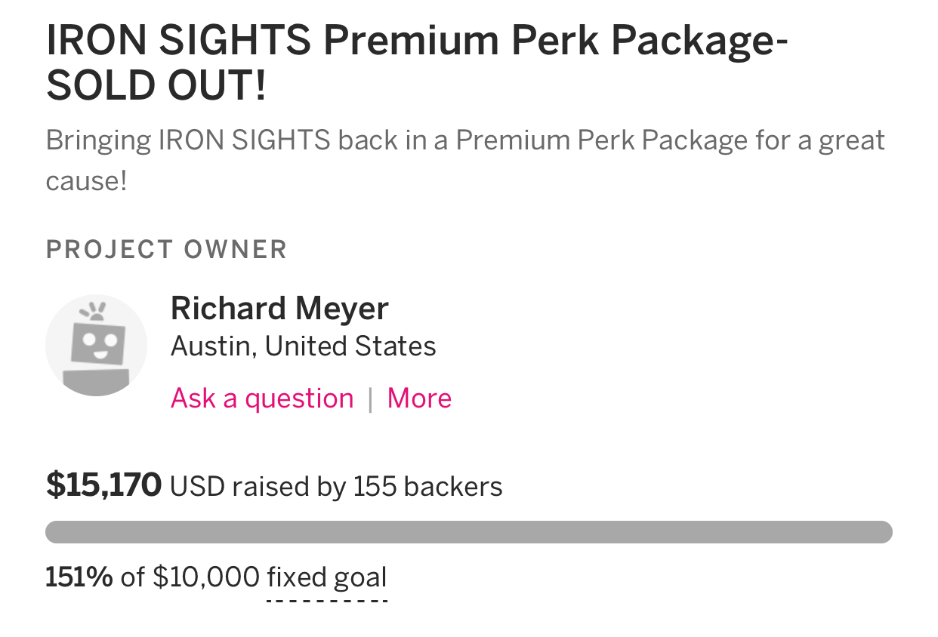The image size is (938, 637).
Task: Click the $10,000 goal amount
Action: click(206, 578)
